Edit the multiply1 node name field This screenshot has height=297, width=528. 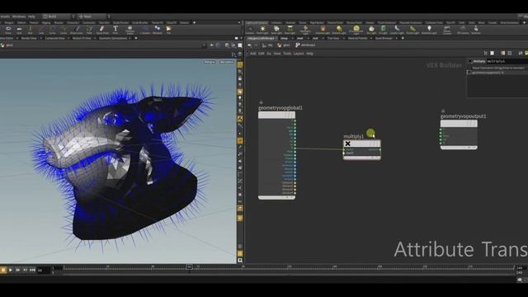tap(507, 61)
